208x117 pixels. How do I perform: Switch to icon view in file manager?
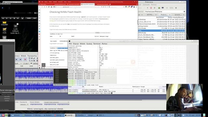(159, 8)
